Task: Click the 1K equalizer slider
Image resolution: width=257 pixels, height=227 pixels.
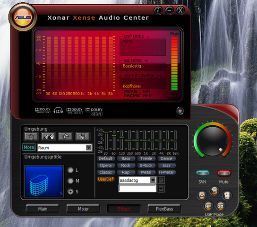Action: 145,140
